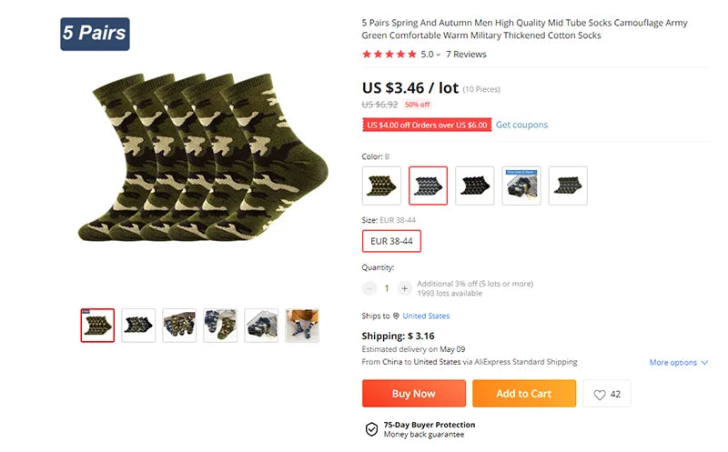Expand More options for shipping
This screenshot has height=452, width=728.
(x=678, y=363)
